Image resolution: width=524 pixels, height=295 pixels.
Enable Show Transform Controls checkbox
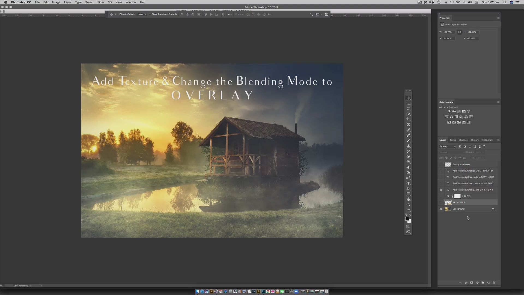click(150, 14)
